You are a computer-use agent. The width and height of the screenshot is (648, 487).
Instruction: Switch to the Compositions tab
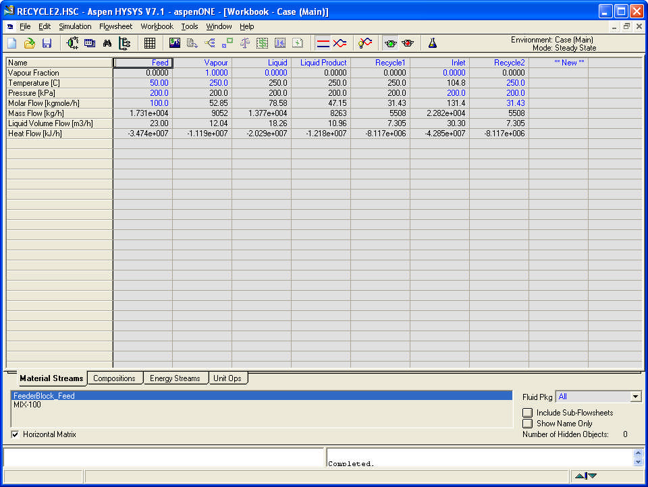114,378
